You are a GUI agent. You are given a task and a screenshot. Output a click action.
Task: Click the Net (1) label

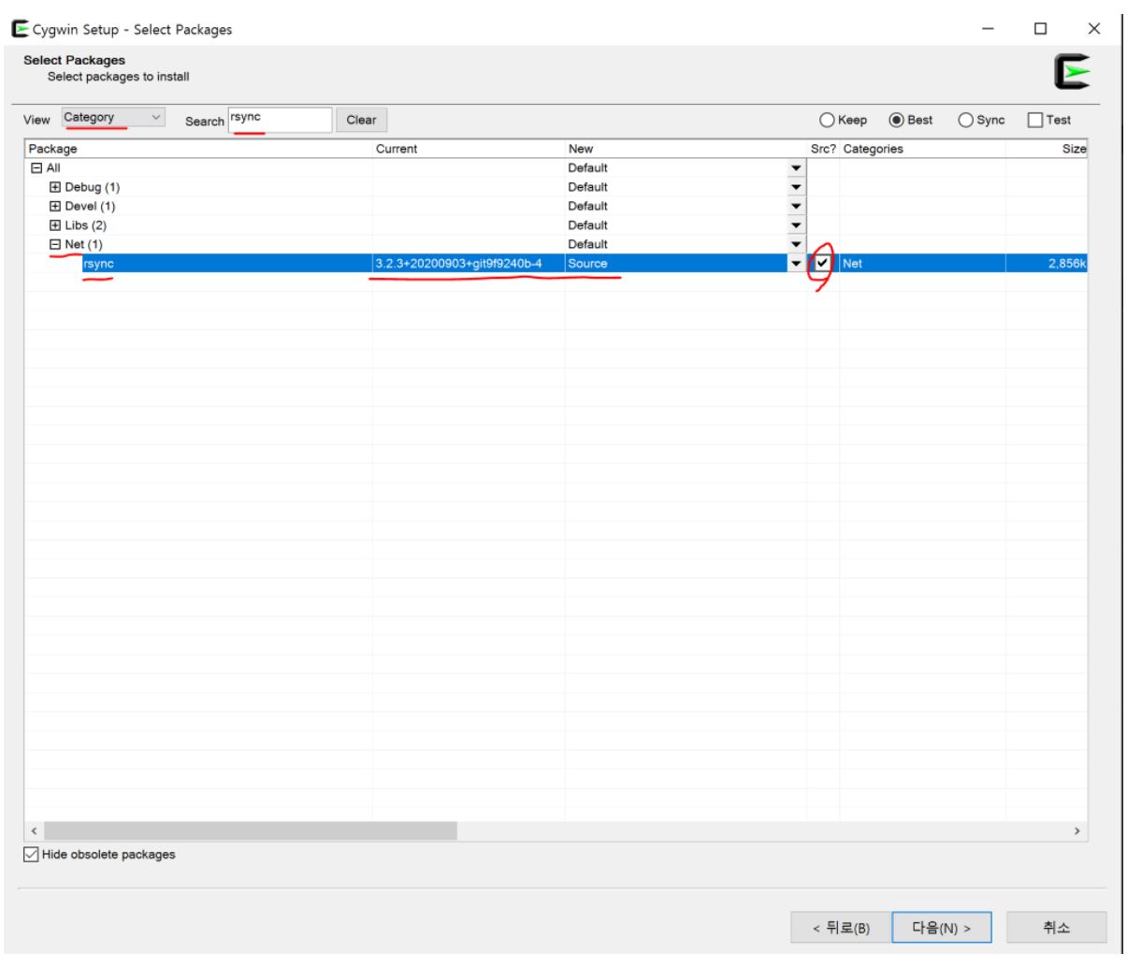pyautogui.click(x=83, y=244)
